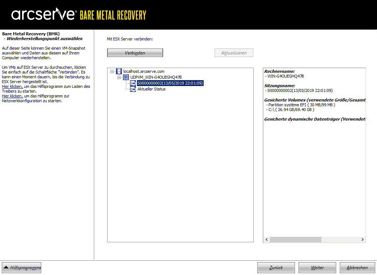377x275 pixels.
Task: Cancel with the Abbrechen button
Action: [357, 268]
